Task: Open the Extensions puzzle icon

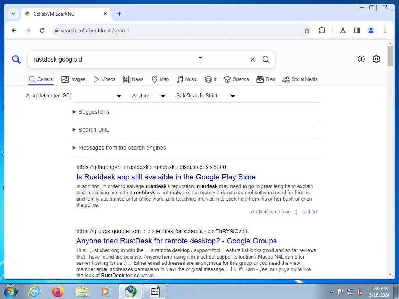Action: point(322,30)
